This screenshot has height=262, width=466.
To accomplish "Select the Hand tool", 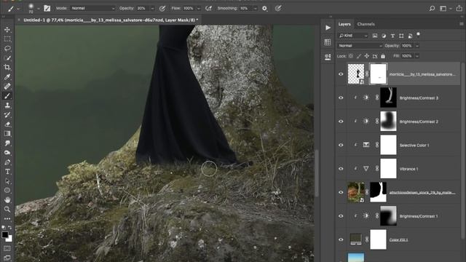I will (x=7, y=200).
